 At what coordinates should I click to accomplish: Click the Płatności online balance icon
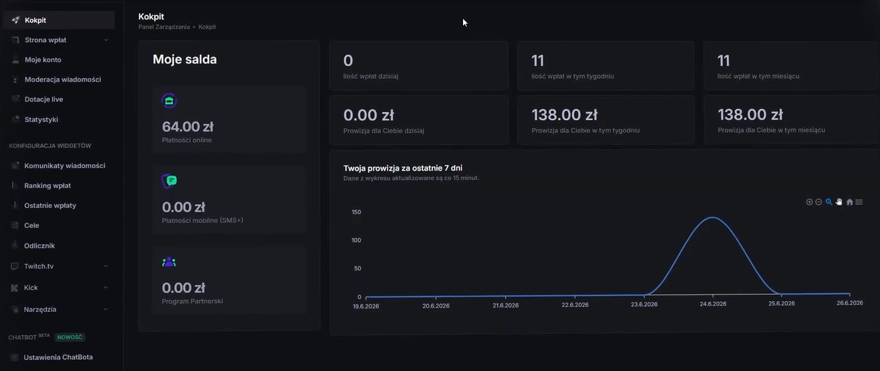pyautogui.click(x=169, y=100)
